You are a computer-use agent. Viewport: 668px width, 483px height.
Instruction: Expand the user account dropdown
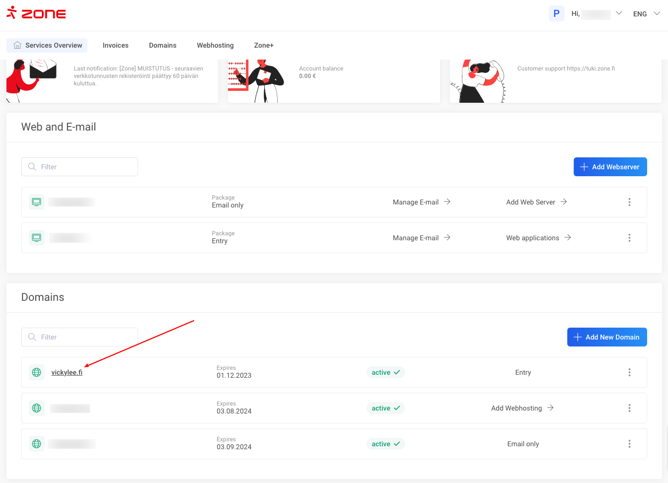click(x=618, y=13)
